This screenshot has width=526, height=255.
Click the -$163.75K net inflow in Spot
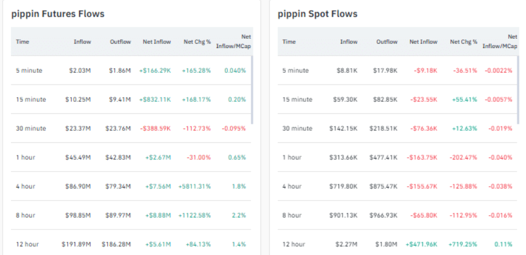422,157
